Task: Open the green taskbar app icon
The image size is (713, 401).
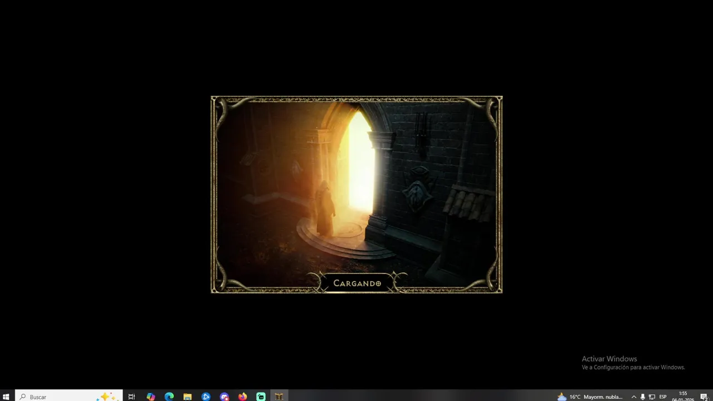Action: [x=261, y=397]
